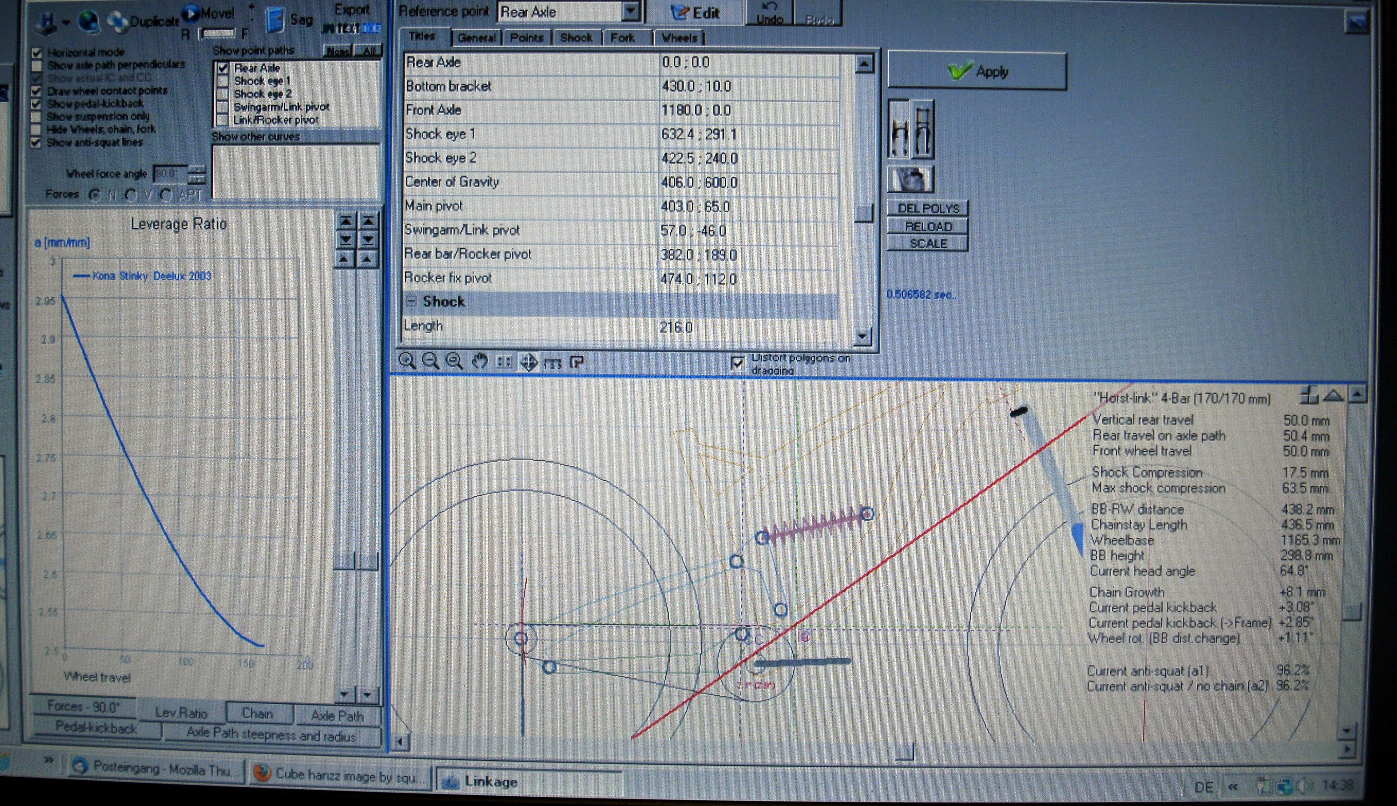Click the Export image icon strip
The height and width of the screenshot is (806, 1397).
pos(351,28)
